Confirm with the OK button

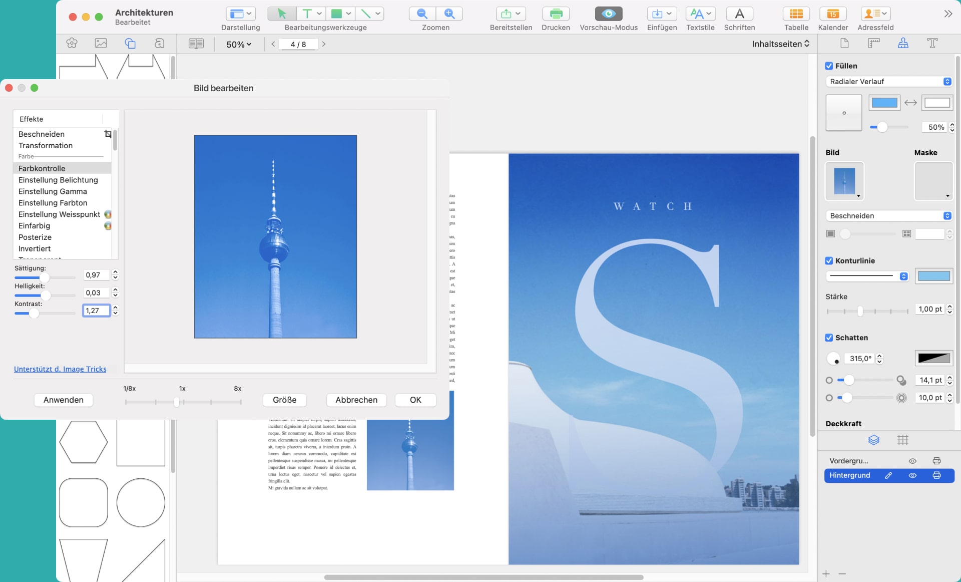tap(415, 400)
